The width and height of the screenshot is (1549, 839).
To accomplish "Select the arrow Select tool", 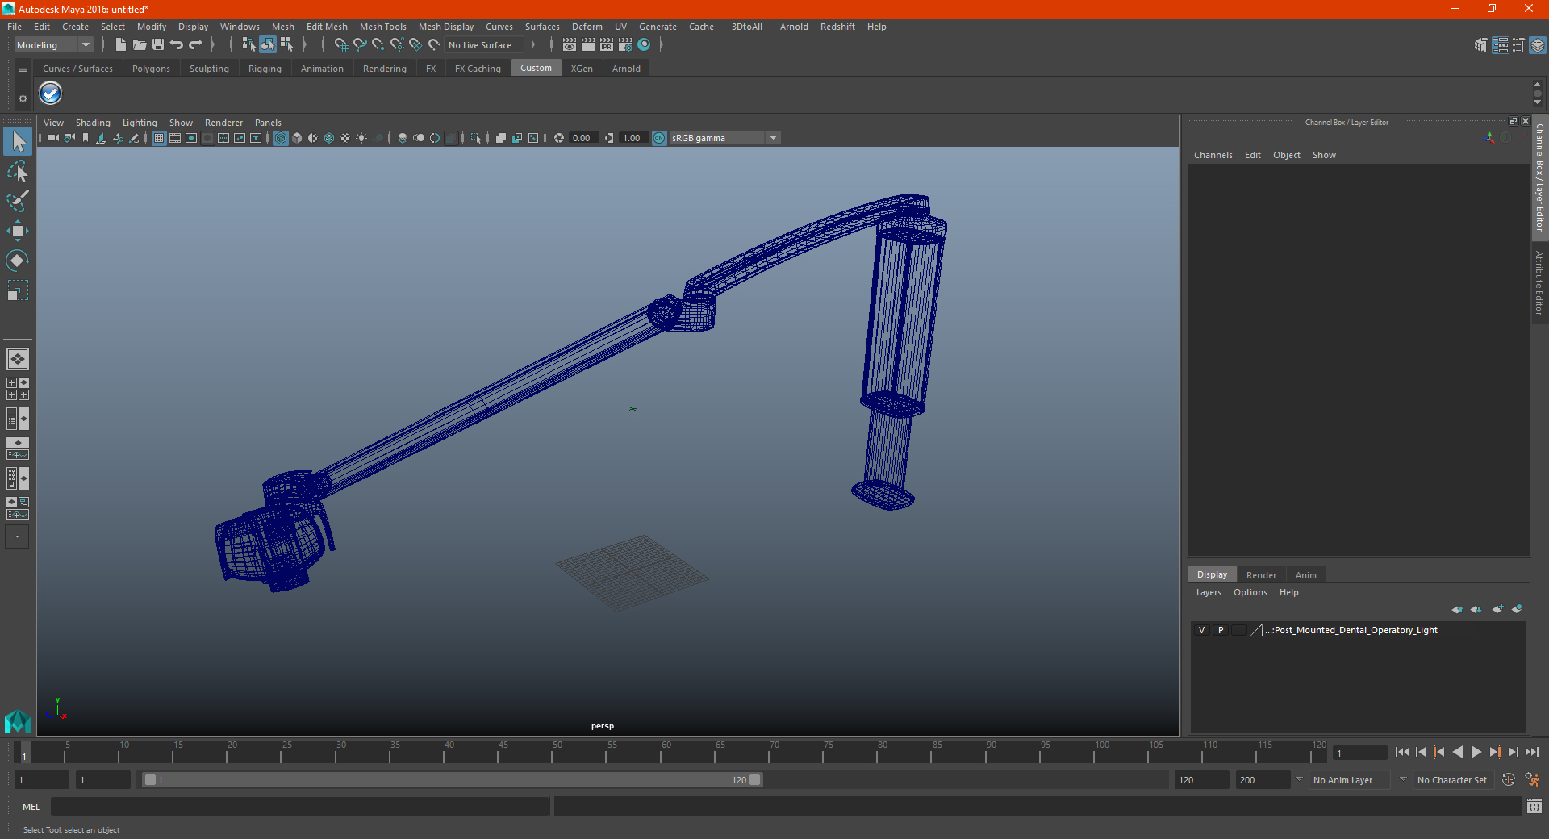I will tap(18, 141).
